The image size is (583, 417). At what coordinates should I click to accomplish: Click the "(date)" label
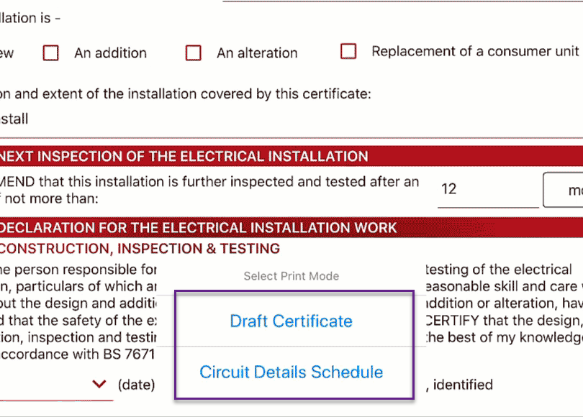pos(135,384)
